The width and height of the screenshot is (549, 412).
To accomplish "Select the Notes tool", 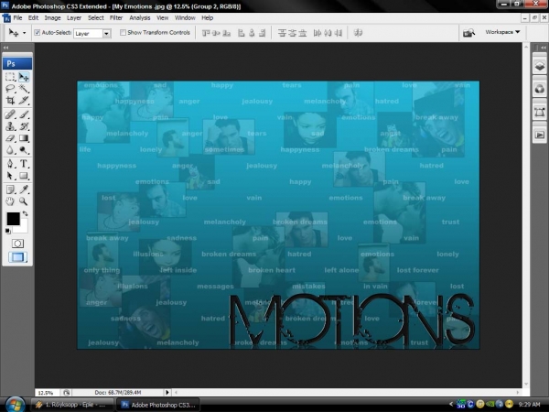I will (10, 190).
